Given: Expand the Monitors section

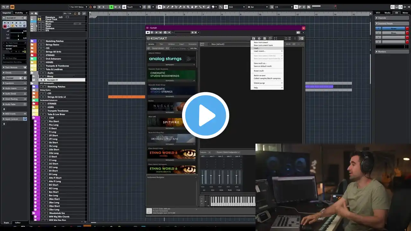Looking at the screenshot, I should 392,52.
